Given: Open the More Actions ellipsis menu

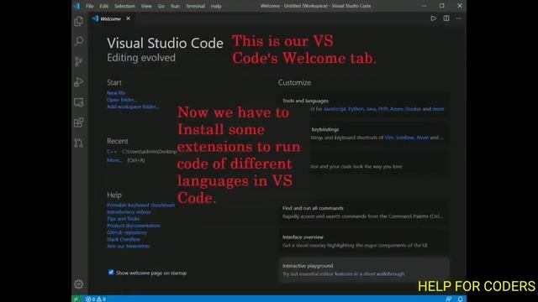Looking at the screenshot, I should [459, 18].
